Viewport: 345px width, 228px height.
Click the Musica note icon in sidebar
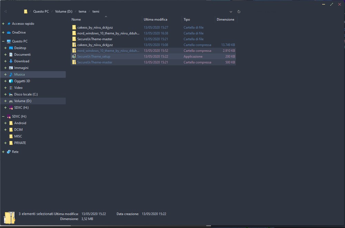(x=11, y=74)
